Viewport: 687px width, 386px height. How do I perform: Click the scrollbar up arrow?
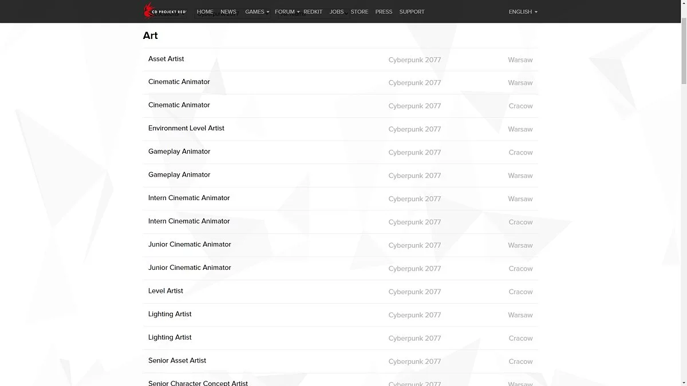point(684,3)
